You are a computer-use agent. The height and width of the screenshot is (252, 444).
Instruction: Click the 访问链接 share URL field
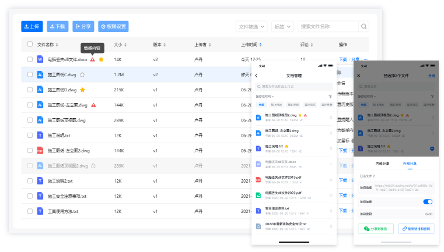click(x=396, y=187)
